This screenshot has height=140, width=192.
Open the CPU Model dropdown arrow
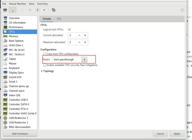pyautogui.click(x=84, y=60)
